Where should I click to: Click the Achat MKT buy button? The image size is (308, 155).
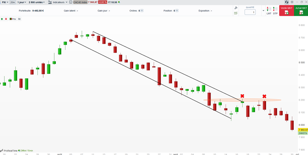coord(301,11)
